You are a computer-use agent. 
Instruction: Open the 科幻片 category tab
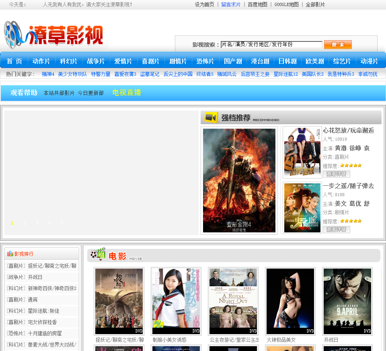[68, 61]
